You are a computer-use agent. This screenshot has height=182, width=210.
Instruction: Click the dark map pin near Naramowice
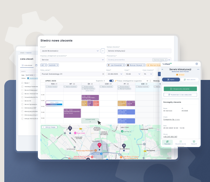(124, 146)
